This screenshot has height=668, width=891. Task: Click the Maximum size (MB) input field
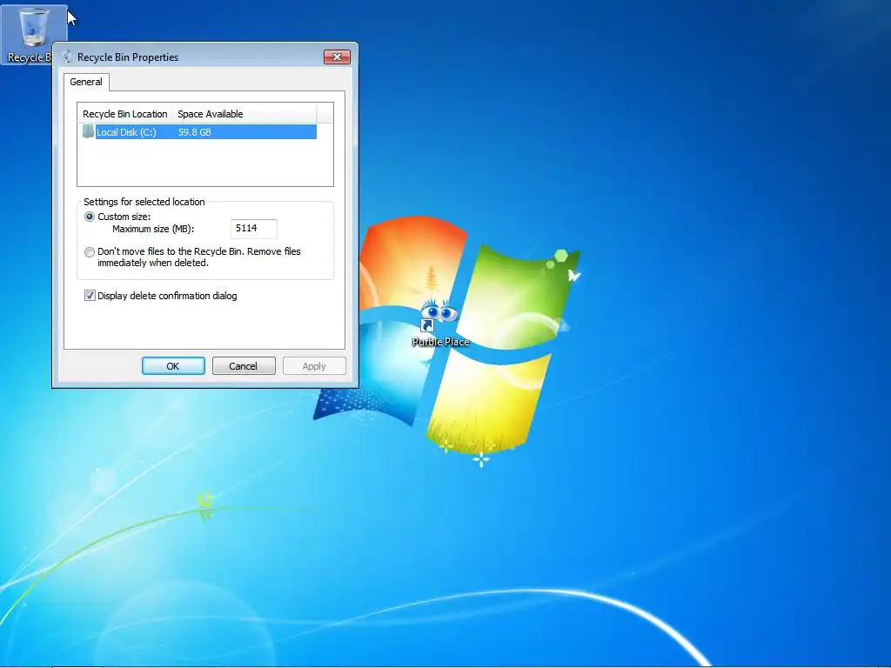pos(254,229)
